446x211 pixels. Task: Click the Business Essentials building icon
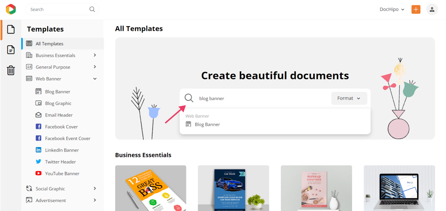tap(29, 55)
